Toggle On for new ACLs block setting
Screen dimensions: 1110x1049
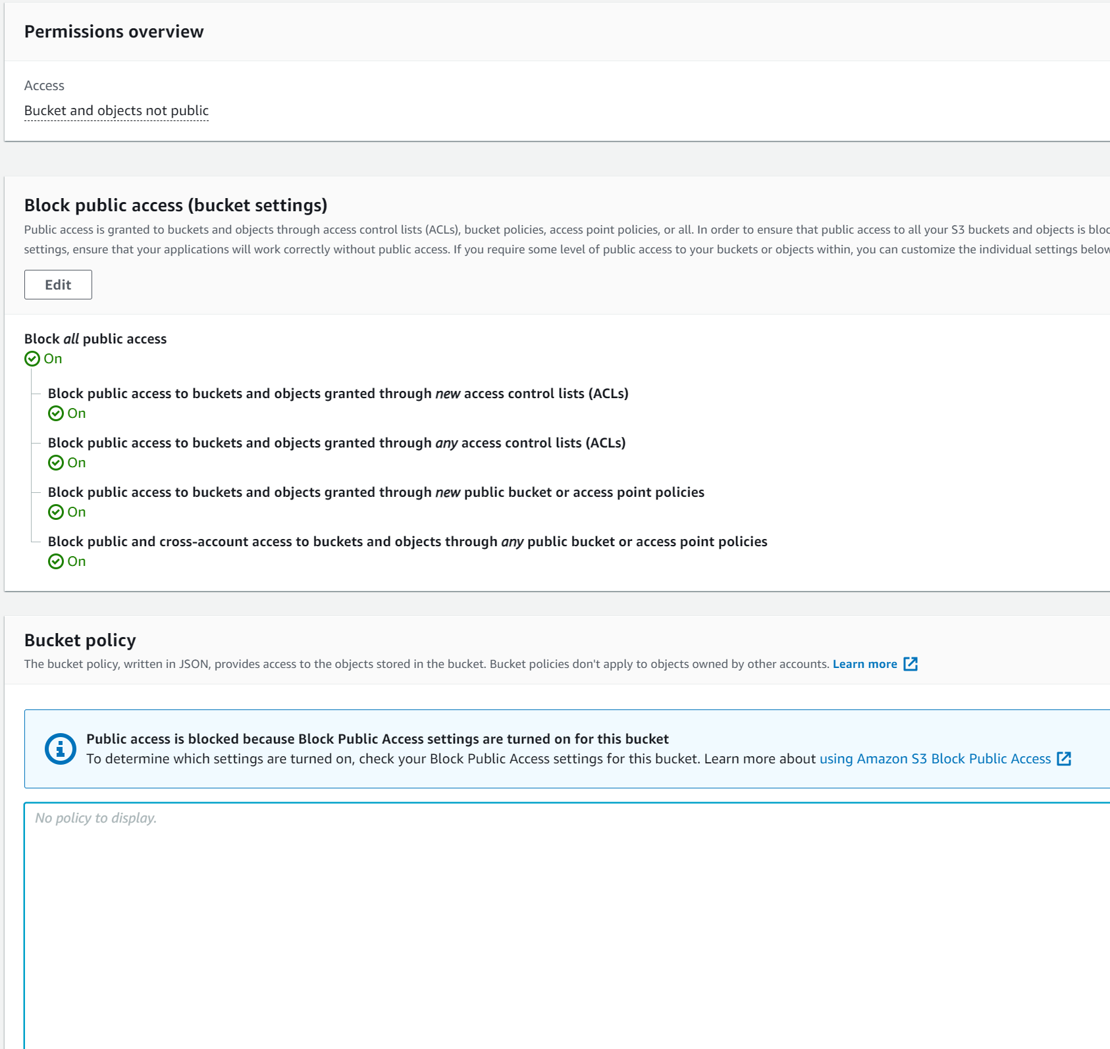[x=77, y=413]
